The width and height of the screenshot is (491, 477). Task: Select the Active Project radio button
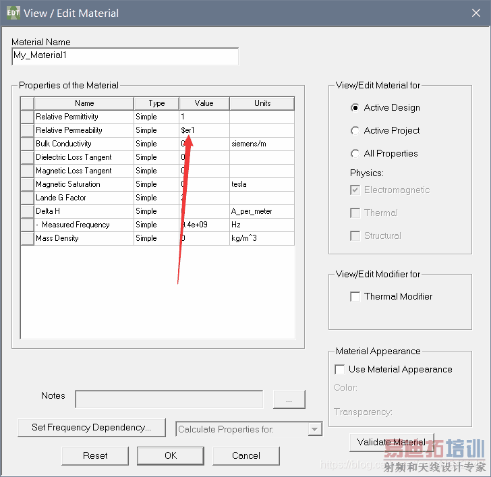355,131
